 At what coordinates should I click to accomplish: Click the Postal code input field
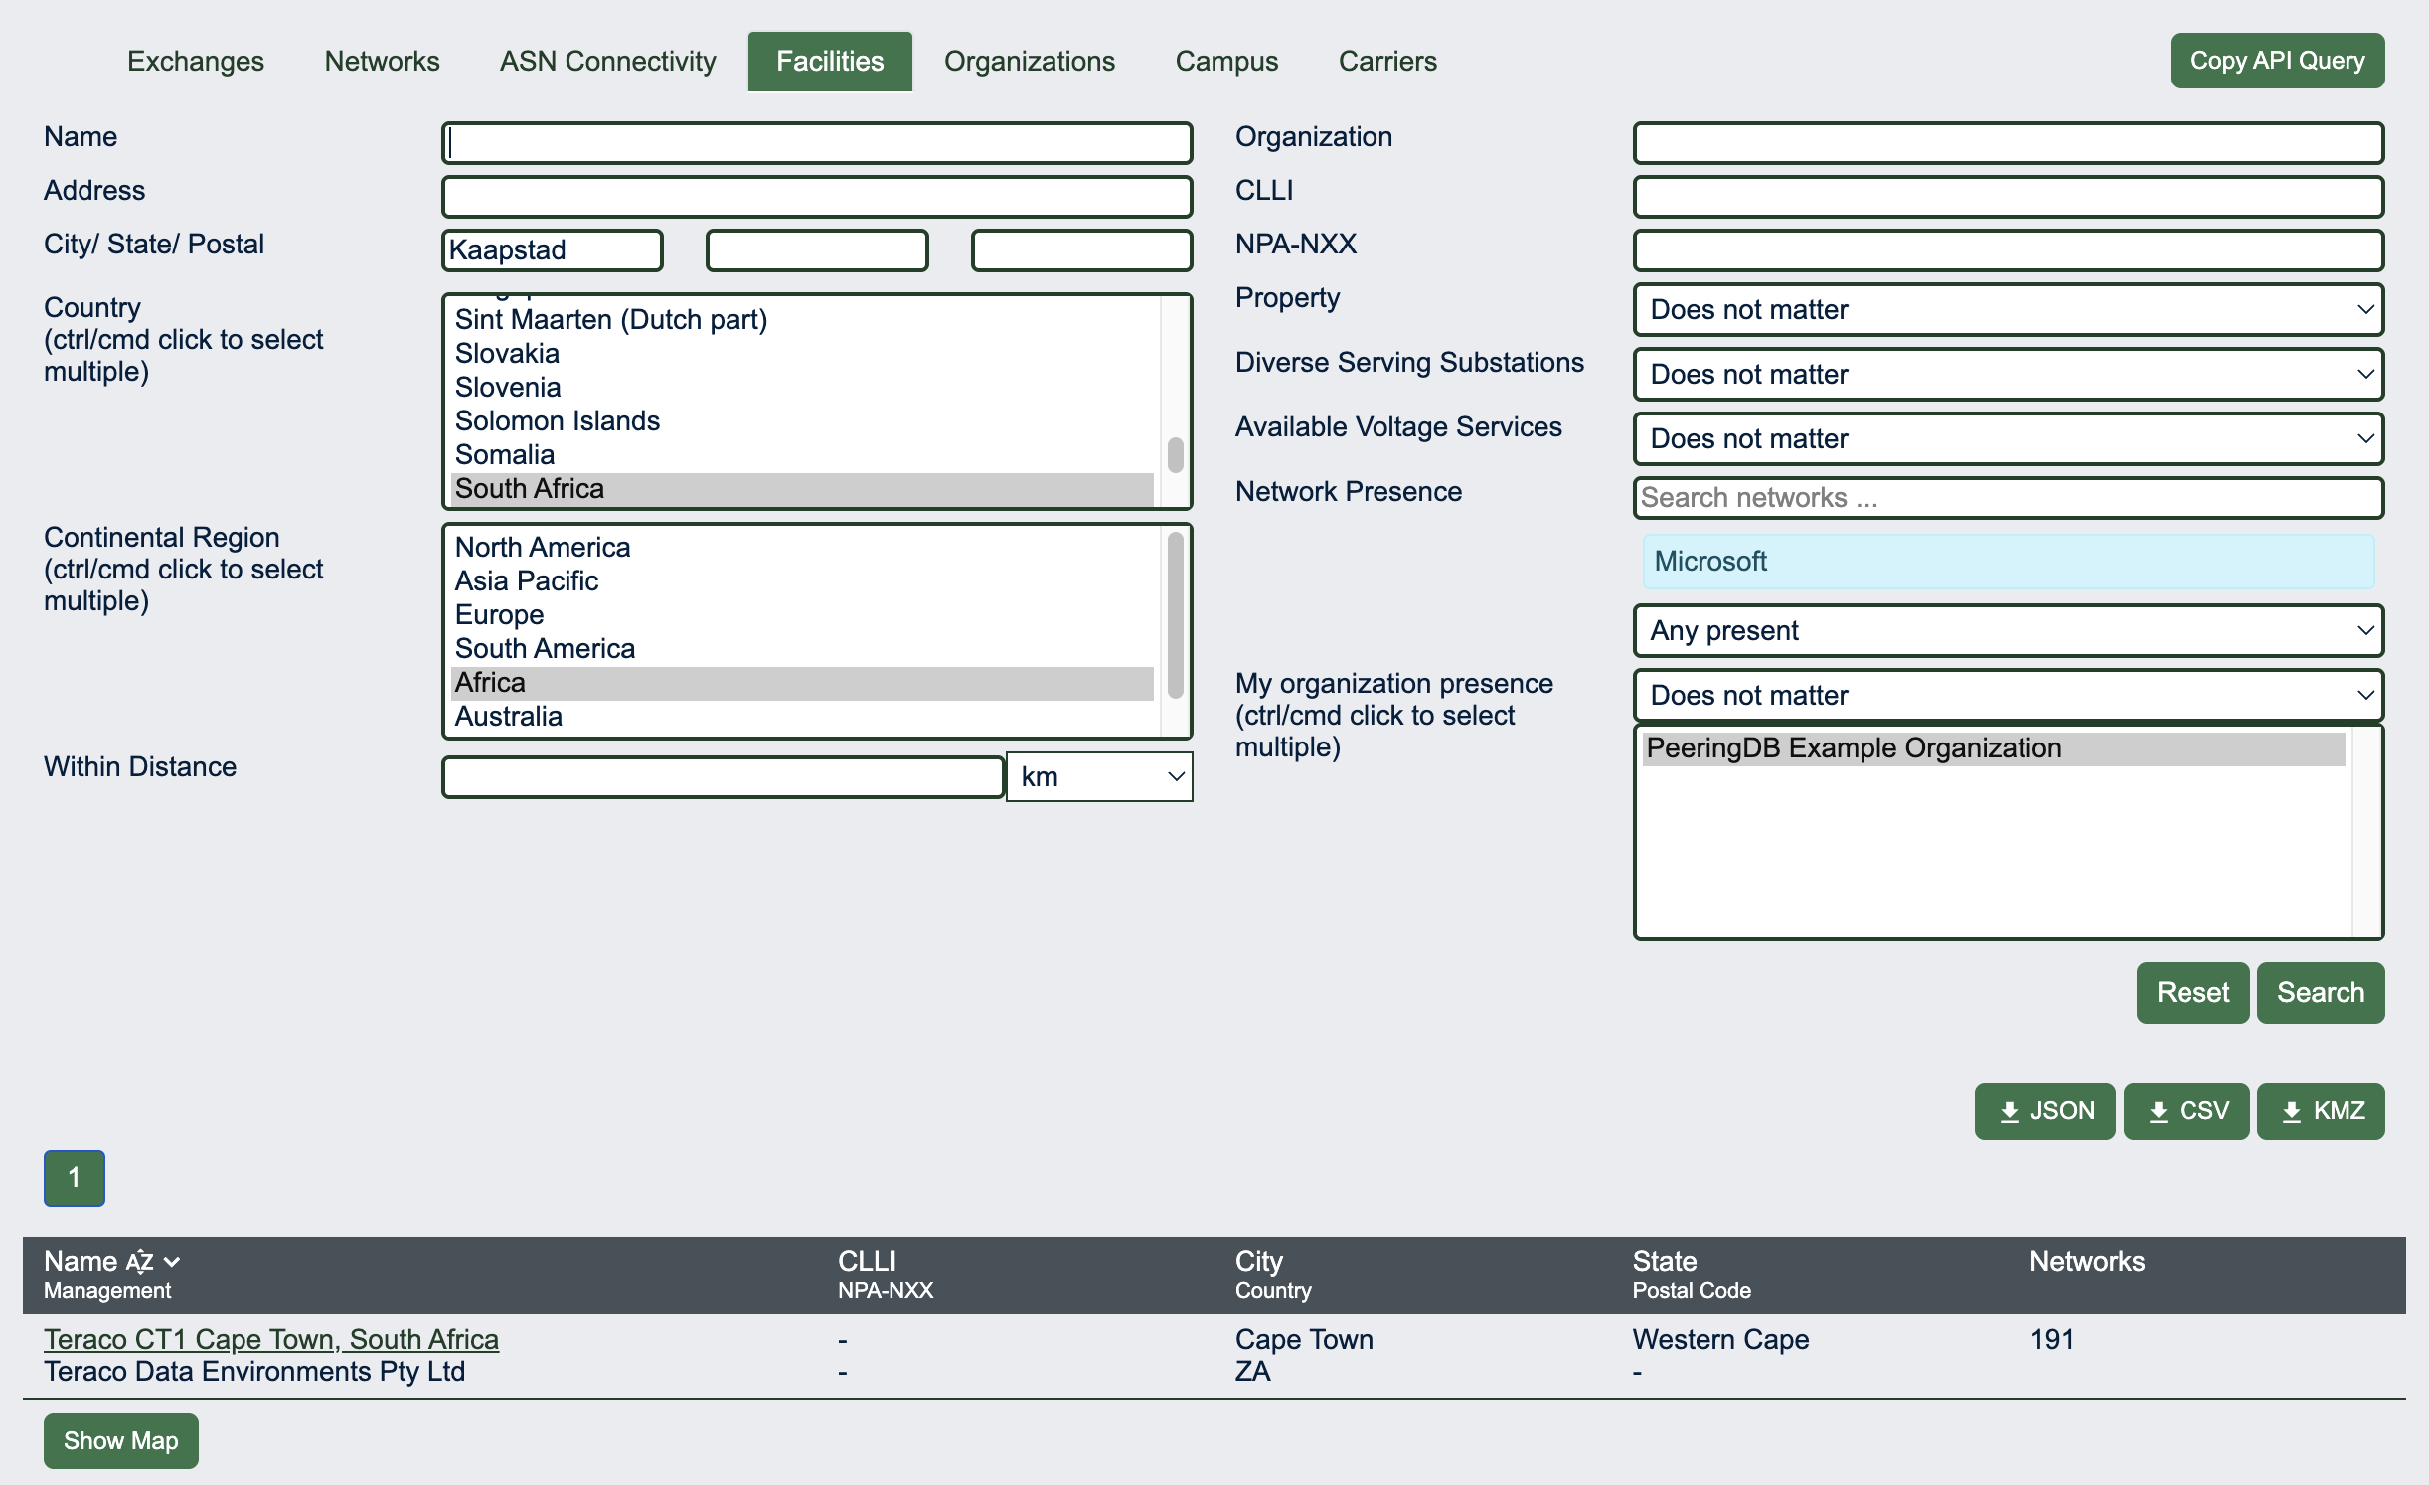1082,250
